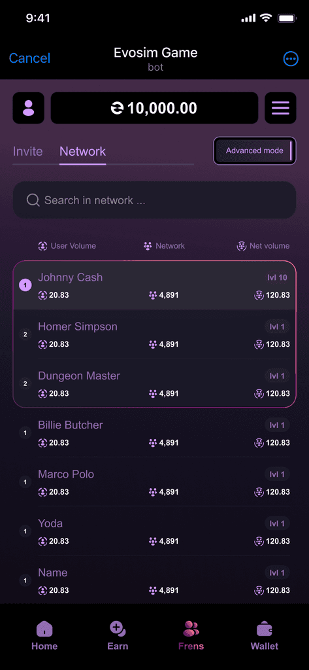Select the Homer Simpson entry
This screenshot has width=309, height=670.
click(154, 334)
